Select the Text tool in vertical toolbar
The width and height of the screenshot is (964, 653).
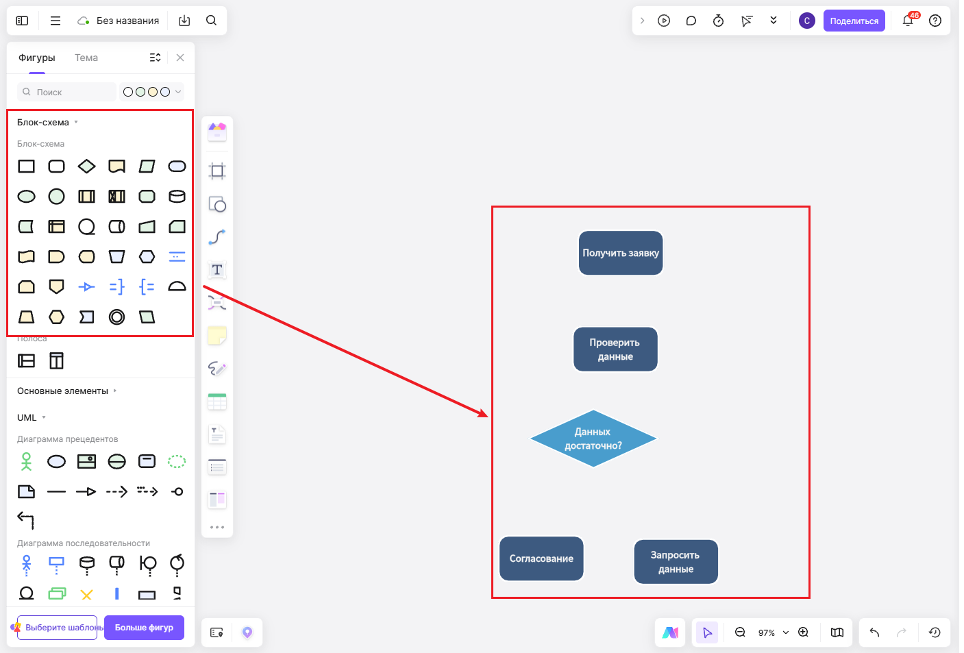(217, 270)
